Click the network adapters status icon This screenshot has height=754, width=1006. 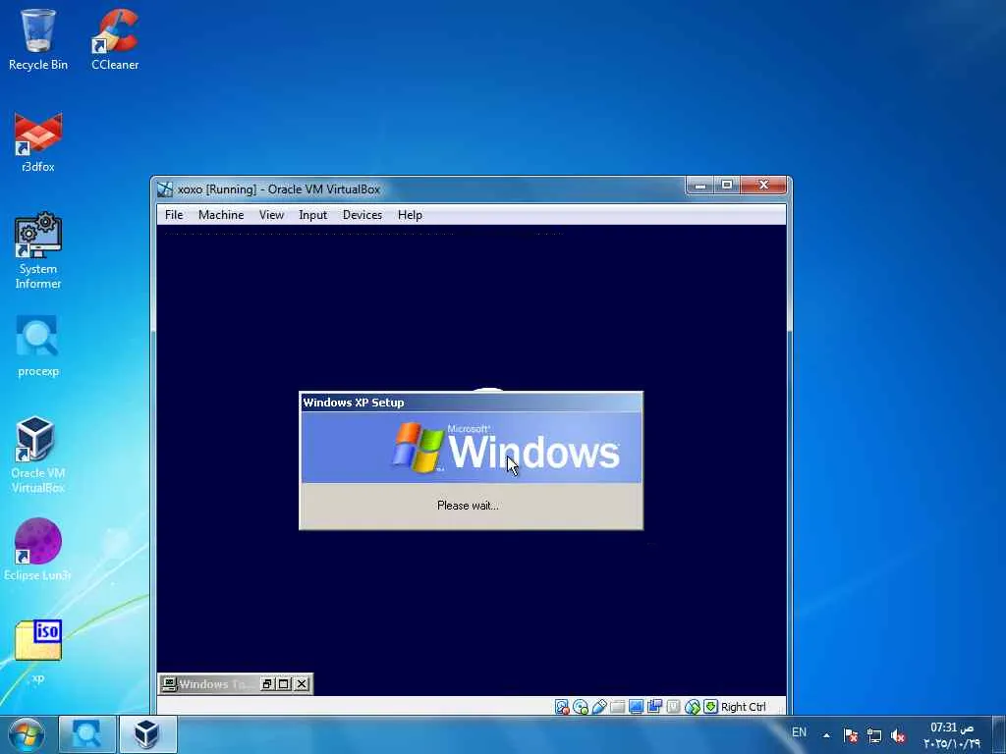692,707
